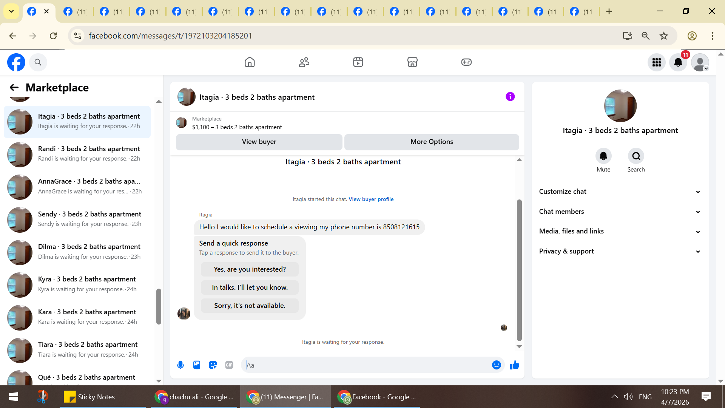The width and height of the screenshot is (725, 408).
Task: Mute this conversation with bell icon
Action: coord(603,156)
